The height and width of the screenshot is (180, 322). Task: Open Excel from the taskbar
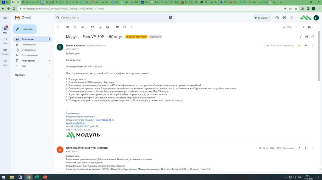pos(37,177)
